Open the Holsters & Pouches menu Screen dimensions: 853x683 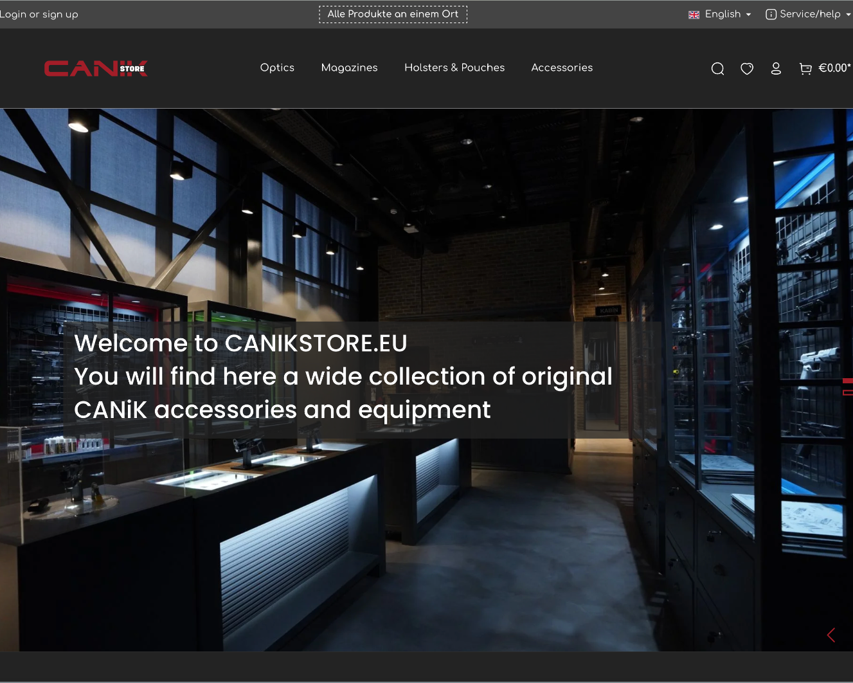(454, 68)
